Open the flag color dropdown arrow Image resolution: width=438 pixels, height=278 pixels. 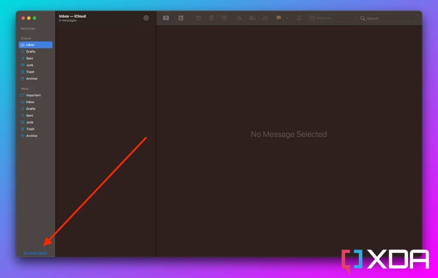[287, 18]
